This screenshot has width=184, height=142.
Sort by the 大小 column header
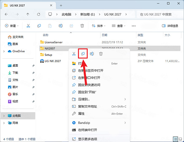[167, 35]
